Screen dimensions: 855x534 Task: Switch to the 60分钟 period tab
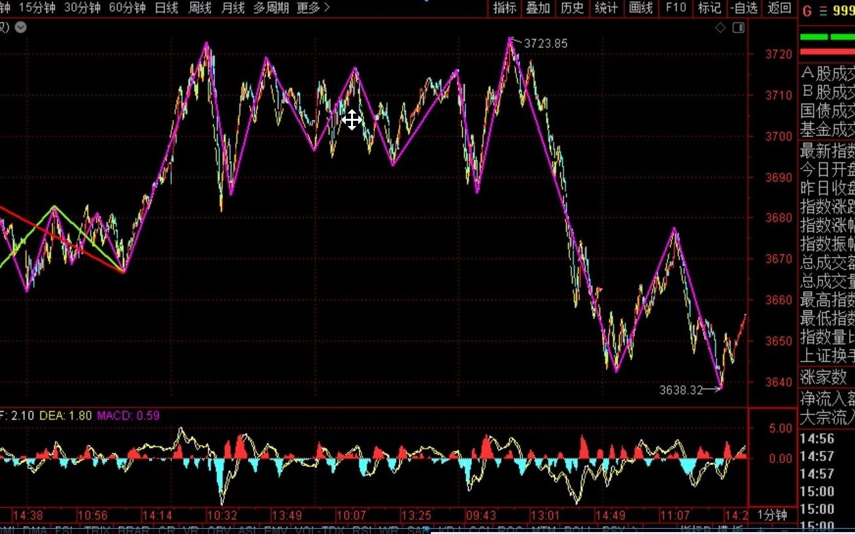pos(127,8)
